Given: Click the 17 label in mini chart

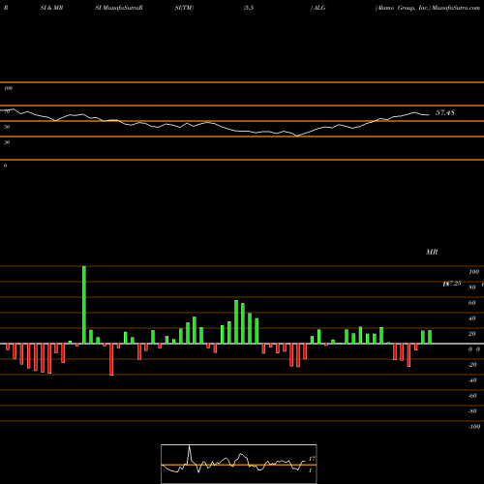Looking at the screenshot, I should coord(312,459).
